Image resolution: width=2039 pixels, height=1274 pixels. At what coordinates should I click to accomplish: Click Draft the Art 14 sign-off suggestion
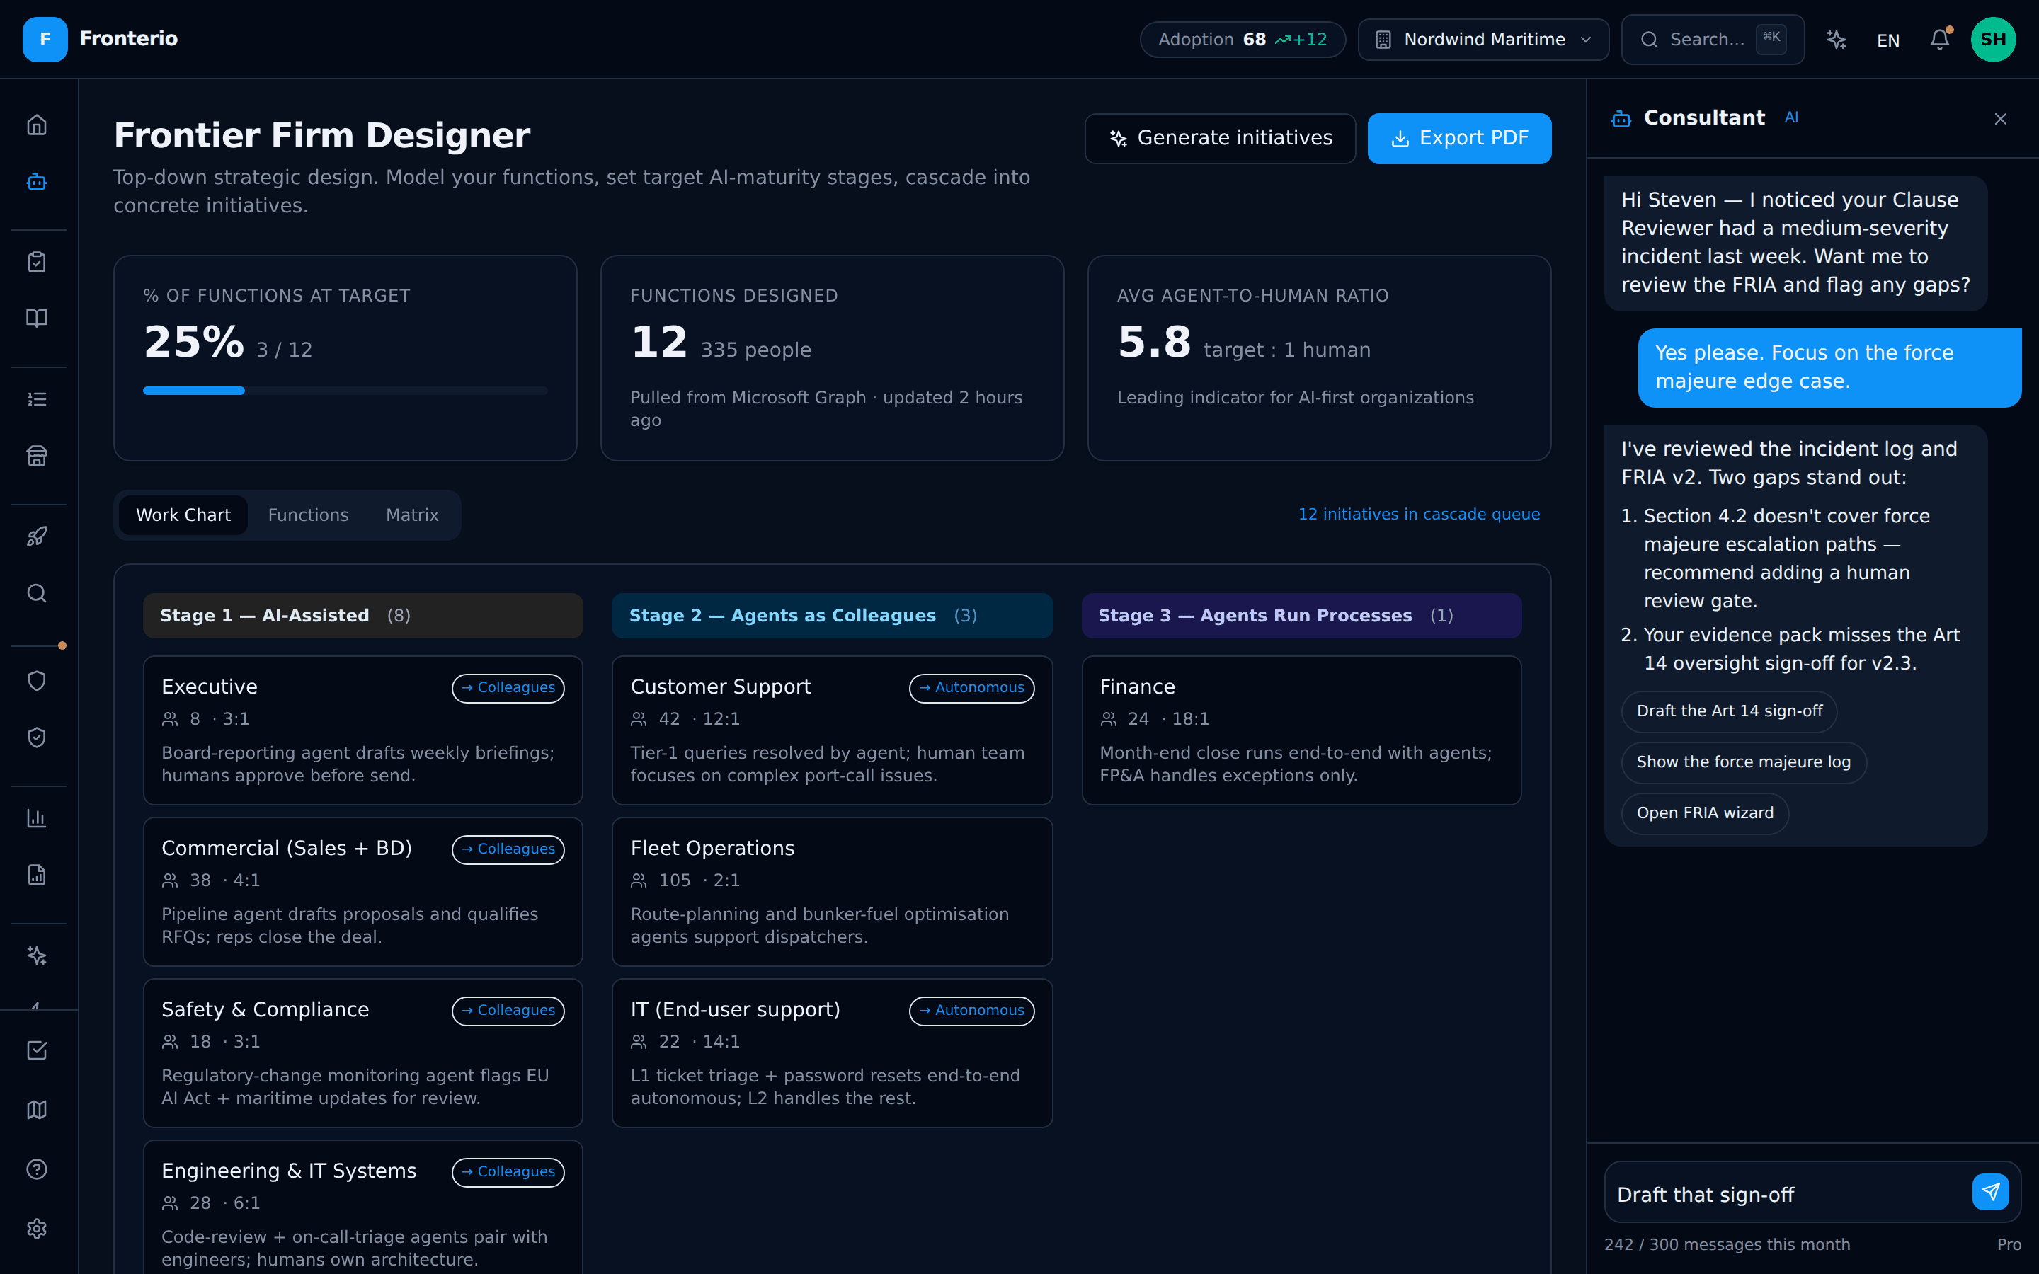(x=1729, y=711)
